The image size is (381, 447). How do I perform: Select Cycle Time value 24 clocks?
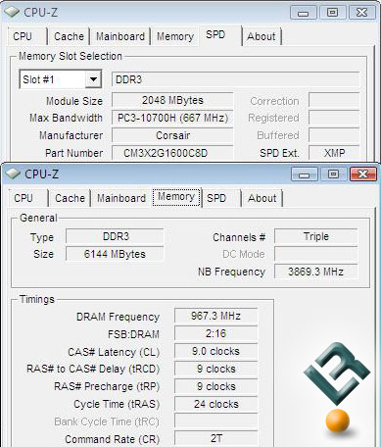(x=215, y=404)
